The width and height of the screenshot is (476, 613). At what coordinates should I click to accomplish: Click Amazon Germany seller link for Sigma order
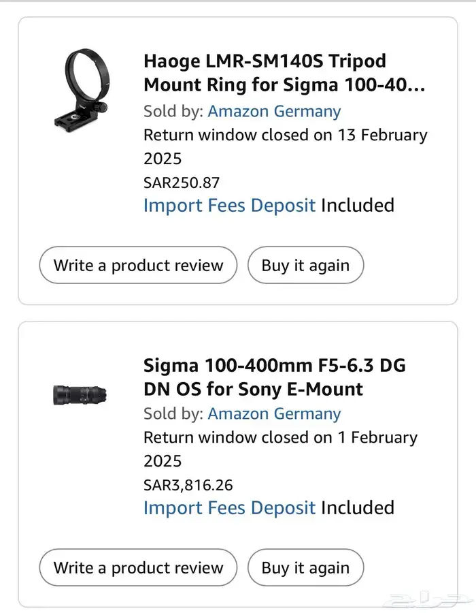275,413
